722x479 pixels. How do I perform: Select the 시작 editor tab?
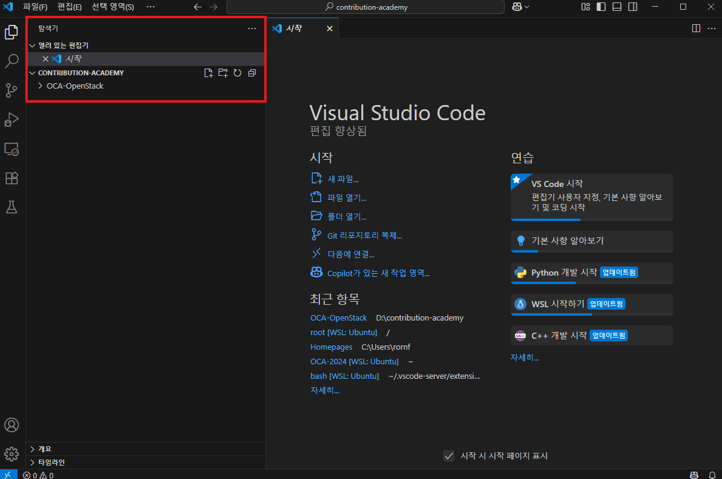[303, 29]
